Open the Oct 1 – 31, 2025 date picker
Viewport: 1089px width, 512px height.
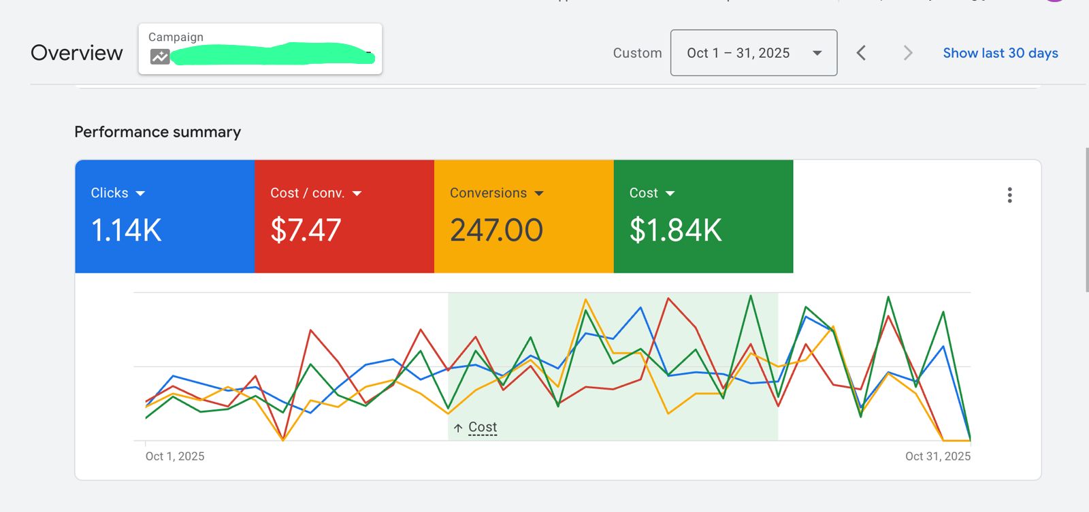tap(753, 52)
